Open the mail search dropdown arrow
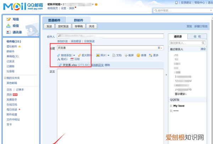This screenshot has height=144, width=213. tap(211, 10)
